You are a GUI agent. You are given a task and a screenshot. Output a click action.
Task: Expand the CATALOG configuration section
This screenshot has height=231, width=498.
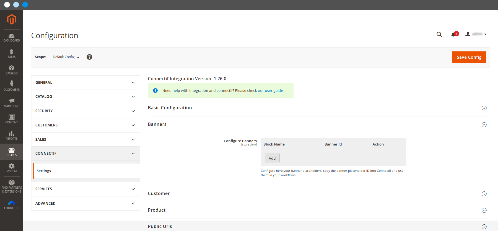click(x=85, y=97)
